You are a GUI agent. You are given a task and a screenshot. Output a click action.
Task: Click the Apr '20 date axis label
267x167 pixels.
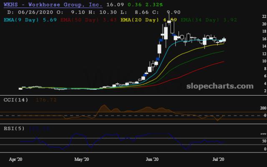(16, 159)
